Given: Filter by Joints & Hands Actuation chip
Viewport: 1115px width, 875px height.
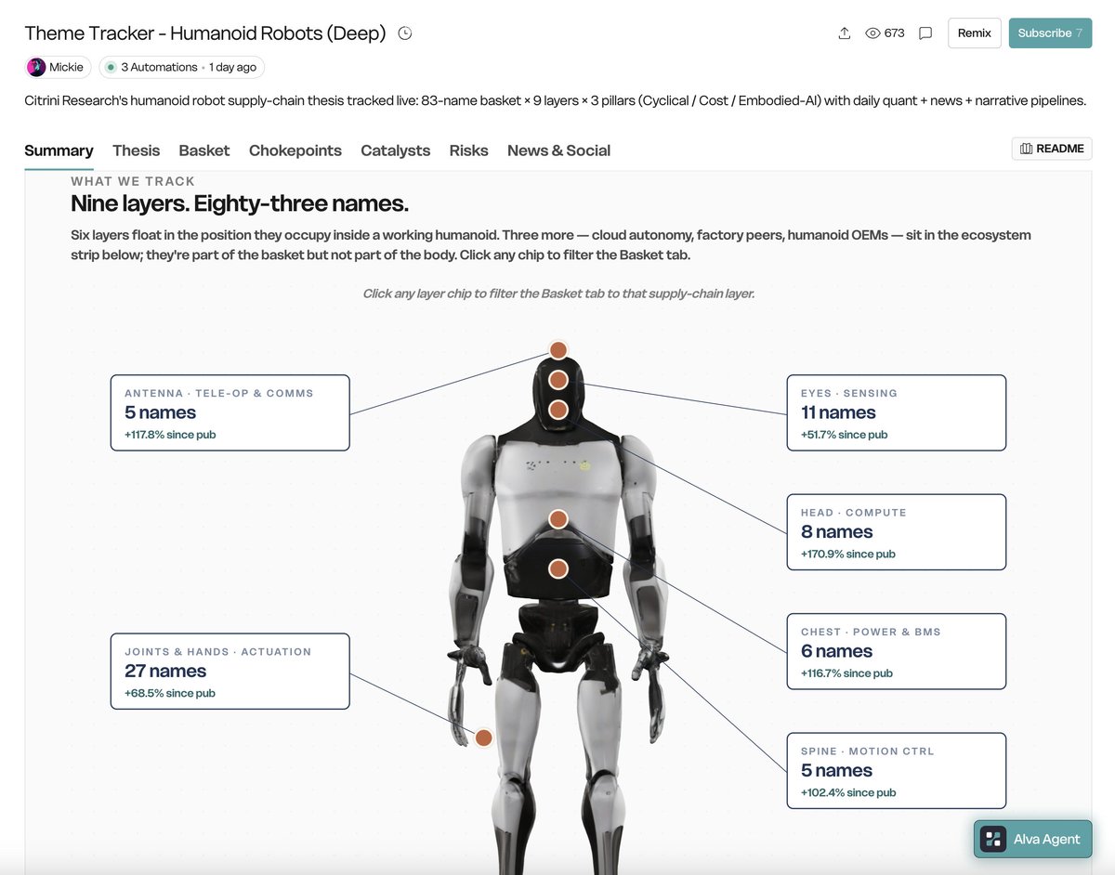Looking at the screenshot, I should 230,672.
